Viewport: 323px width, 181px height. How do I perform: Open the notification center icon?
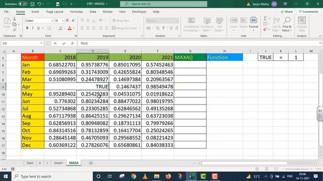[x=315, y=176]
